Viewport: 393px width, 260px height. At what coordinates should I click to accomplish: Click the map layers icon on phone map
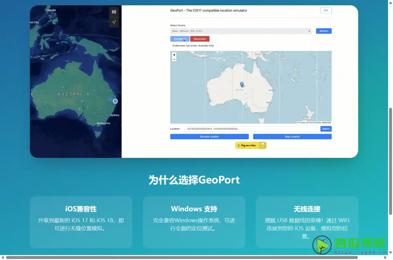[x=114, y=12]
